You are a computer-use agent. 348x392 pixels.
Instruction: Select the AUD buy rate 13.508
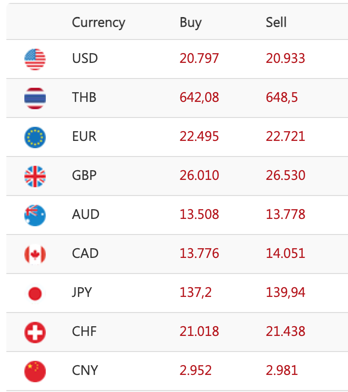pos(199,215)
